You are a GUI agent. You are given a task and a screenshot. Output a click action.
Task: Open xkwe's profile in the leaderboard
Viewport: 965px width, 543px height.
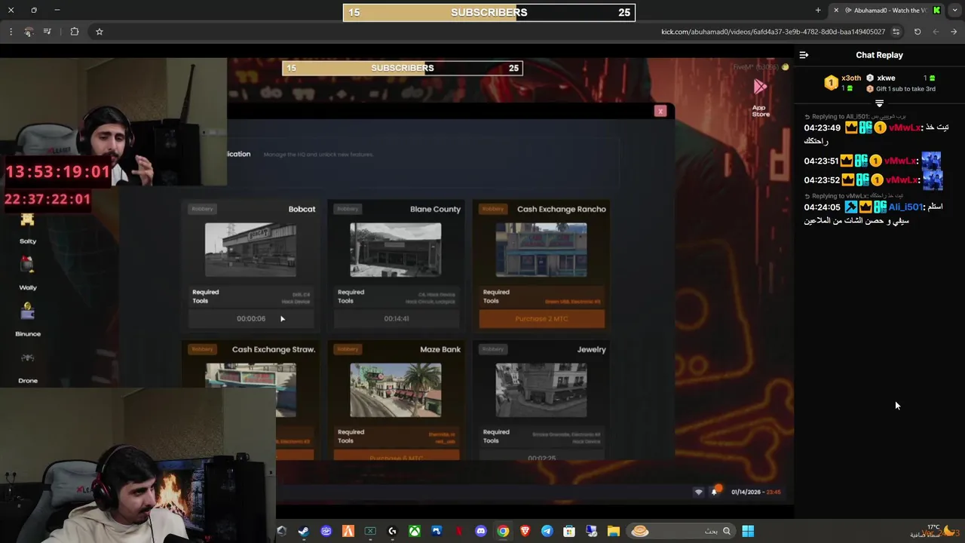pos(886,78)
